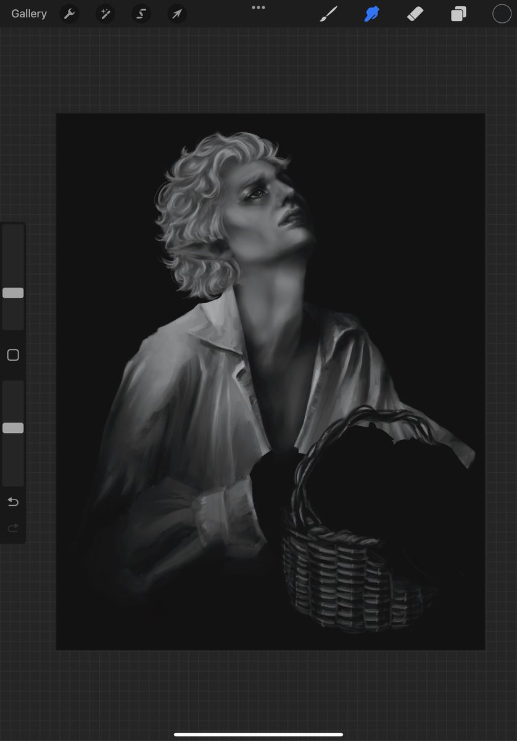Select the Adjustments magic wand tool
Screen dimensions: 517x741
coord(105,14)
